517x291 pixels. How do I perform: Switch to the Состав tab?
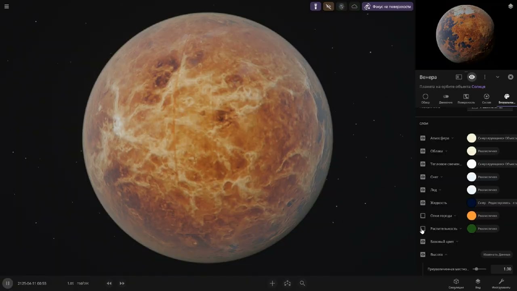click(486, 99)
